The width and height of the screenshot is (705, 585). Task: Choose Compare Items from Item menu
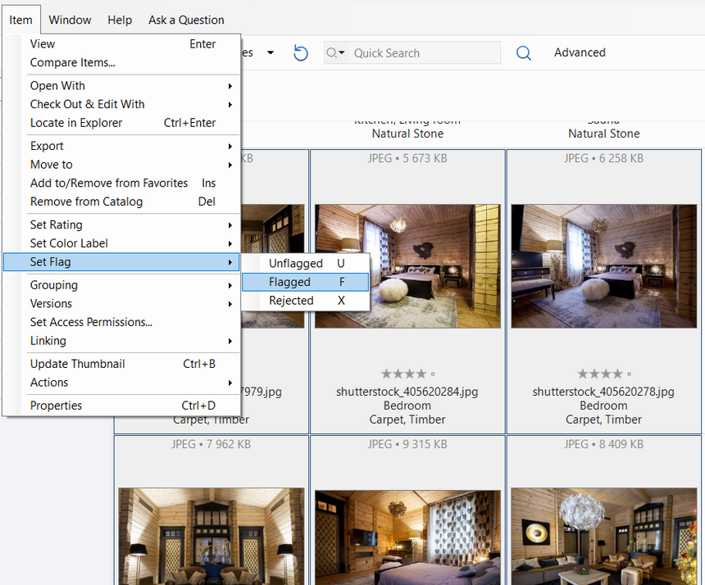[x=73, y=62]
